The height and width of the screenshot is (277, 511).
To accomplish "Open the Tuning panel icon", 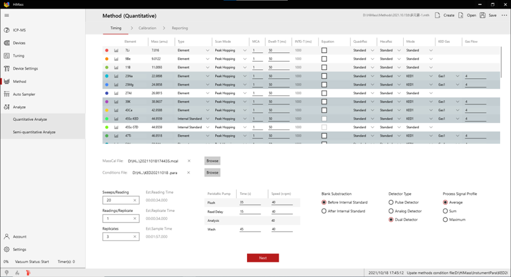I will pyautogui.click(x=6, y=56).
